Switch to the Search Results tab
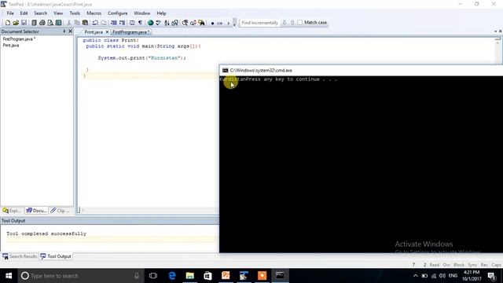503x283 pixels. click(x=20, y=256)
